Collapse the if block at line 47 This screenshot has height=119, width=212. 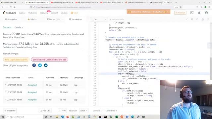coord(97,57)
